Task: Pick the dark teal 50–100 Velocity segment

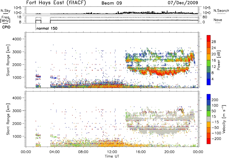Action: (x=209, y=108)
